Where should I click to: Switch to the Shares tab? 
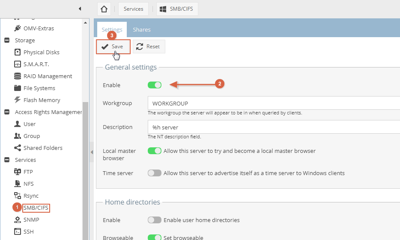[142, 29]
